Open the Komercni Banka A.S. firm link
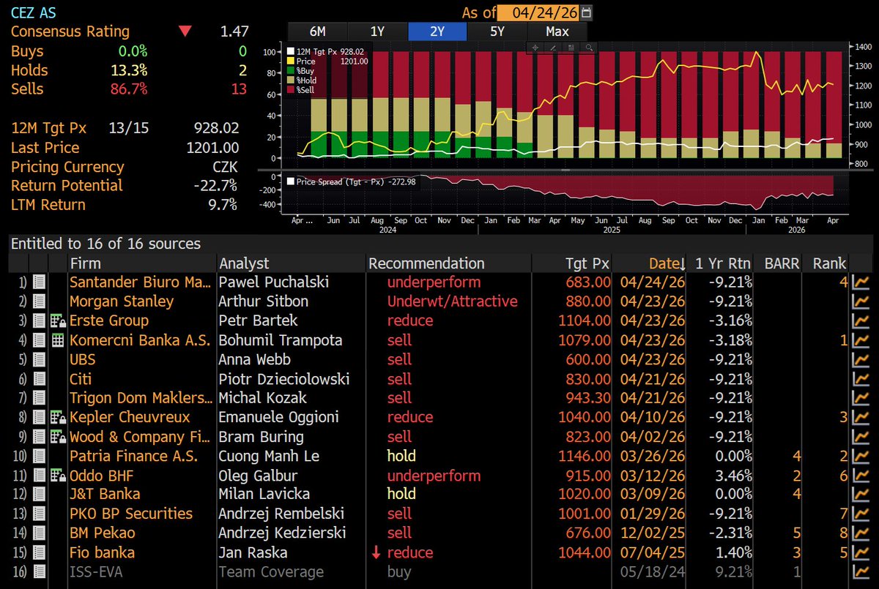This screenshot has height=589, width=879. [140, 340]
